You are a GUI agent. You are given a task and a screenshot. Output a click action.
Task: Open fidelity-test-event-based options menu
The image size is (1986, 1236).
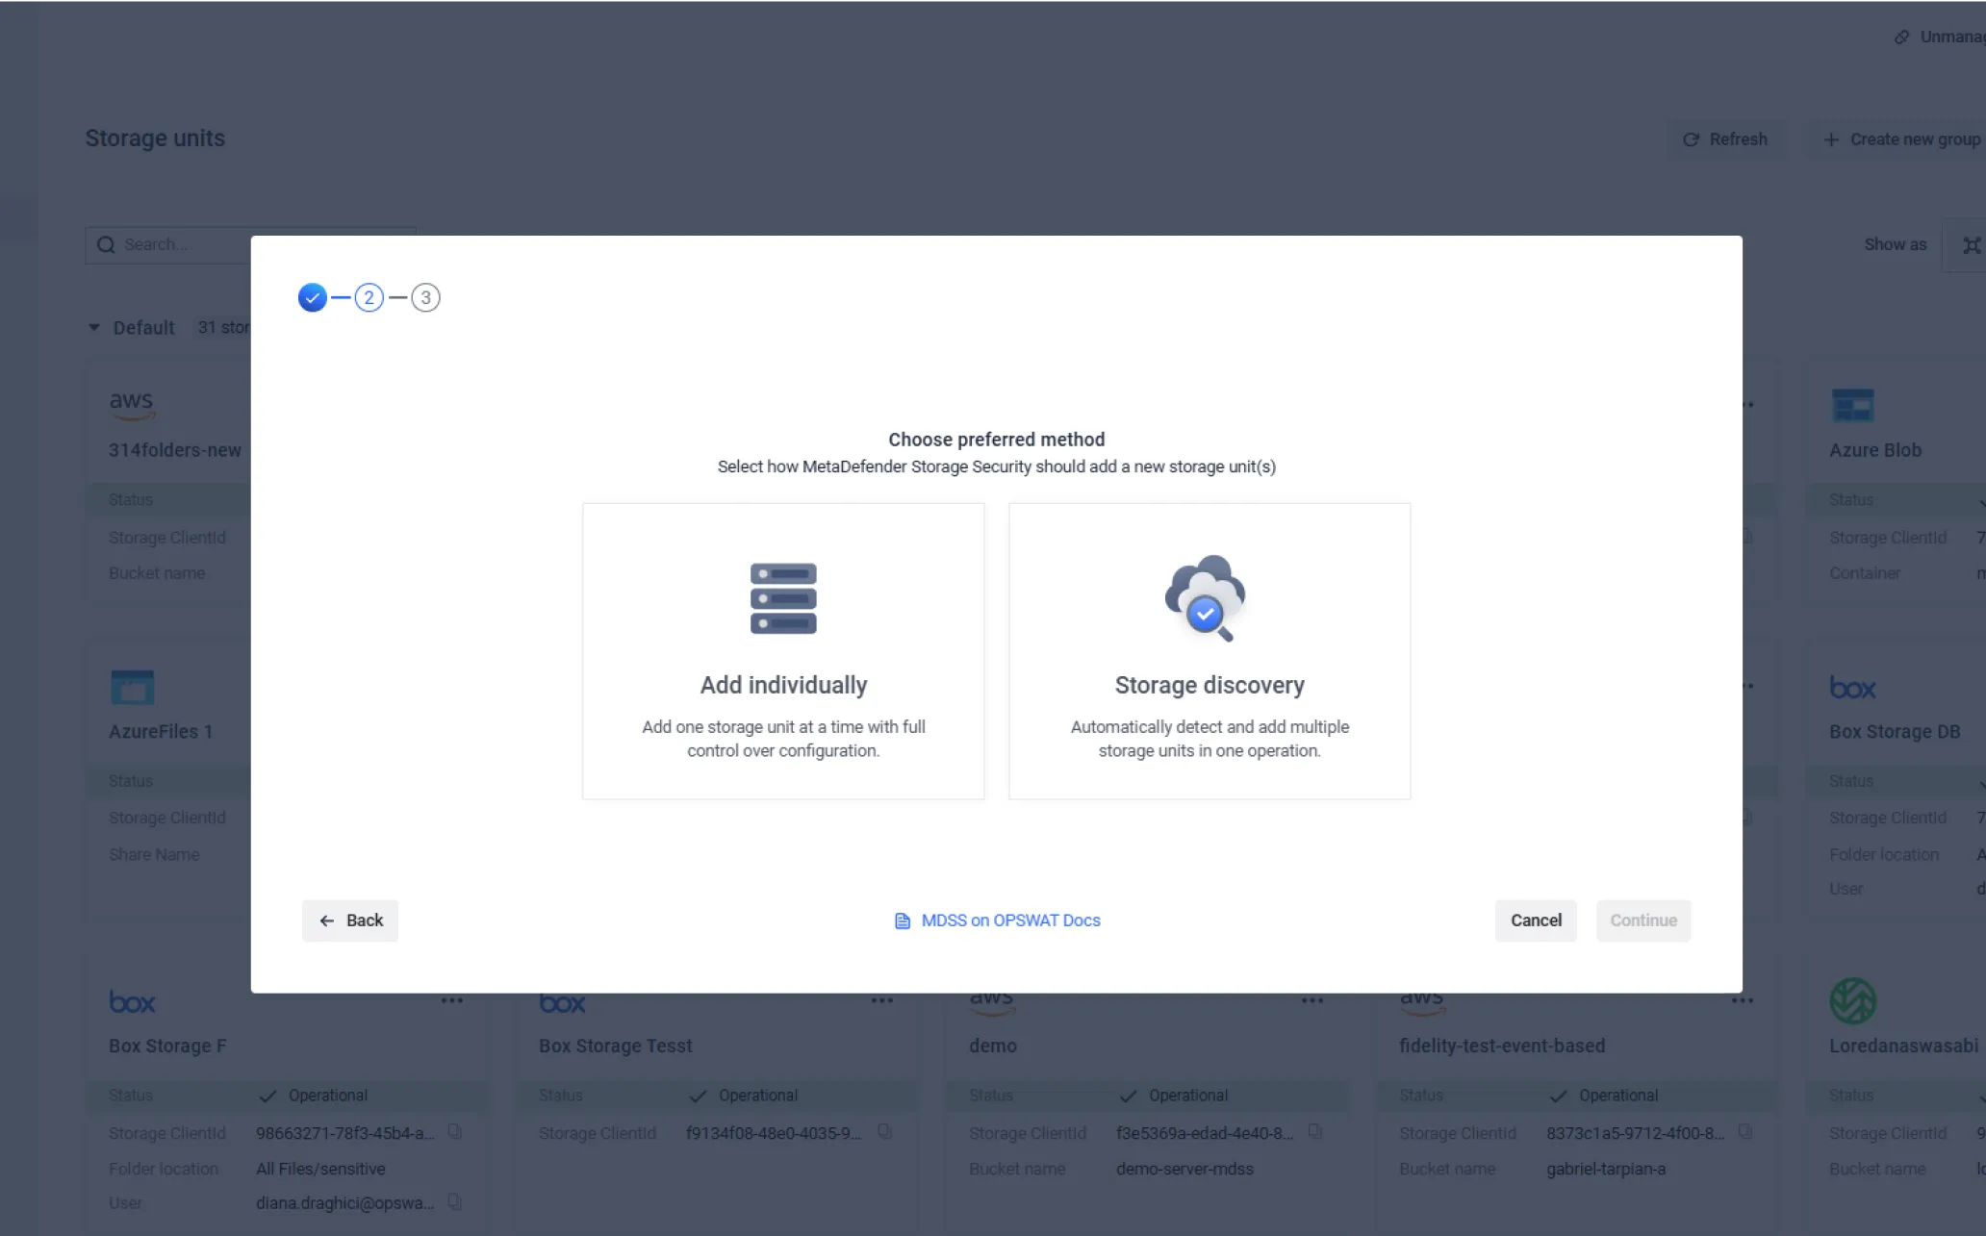tap(1742, 1000)
